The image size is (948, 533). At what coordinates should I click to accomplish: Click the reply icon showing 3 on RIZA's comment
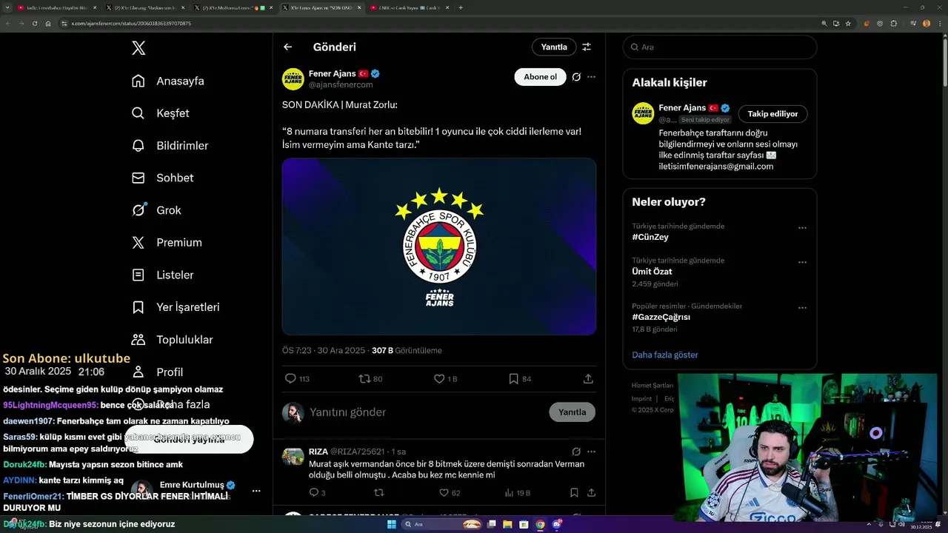click(317, 492)
